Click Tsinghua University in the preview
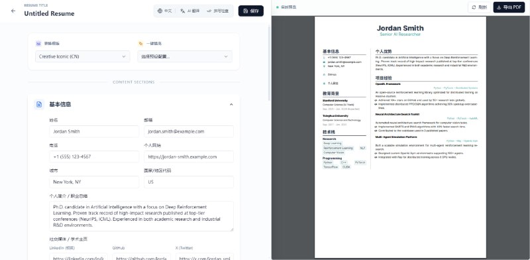 (335, 116)
